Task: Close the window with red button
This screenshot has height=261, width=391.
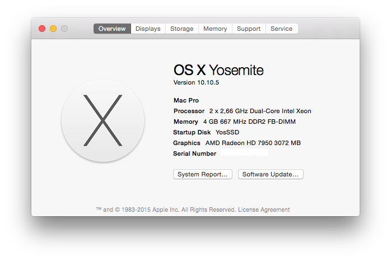Action: tap(42, 29)
